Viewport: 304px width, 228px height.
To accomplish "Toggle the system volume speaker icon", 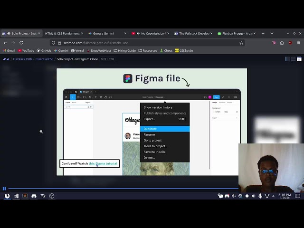I will pyautogui.click(x=254, y=196).
